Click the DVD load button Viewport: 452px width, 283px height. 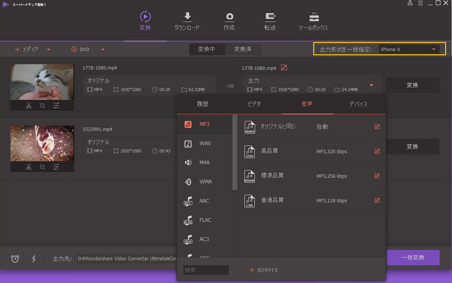[80, 49]
